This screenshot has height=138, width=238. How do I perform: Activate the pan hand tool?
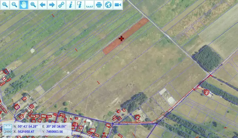click(x=24, y=5)
